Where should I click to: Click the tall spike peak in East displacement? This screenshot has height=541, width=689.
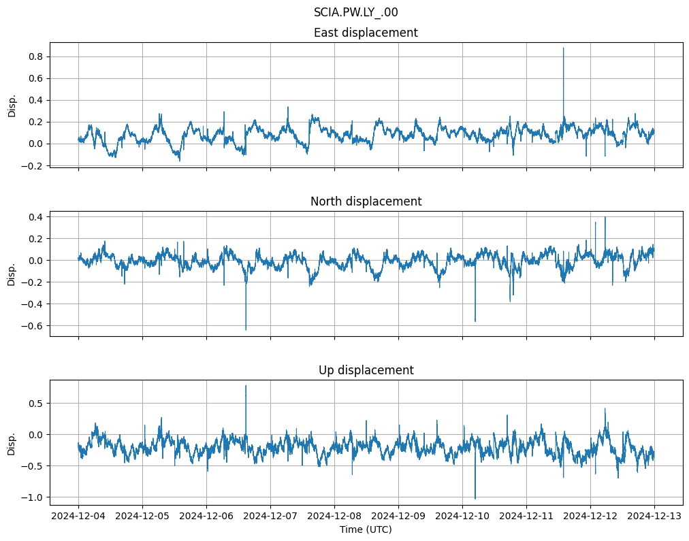pyautogui.click(x=563, y=49)
